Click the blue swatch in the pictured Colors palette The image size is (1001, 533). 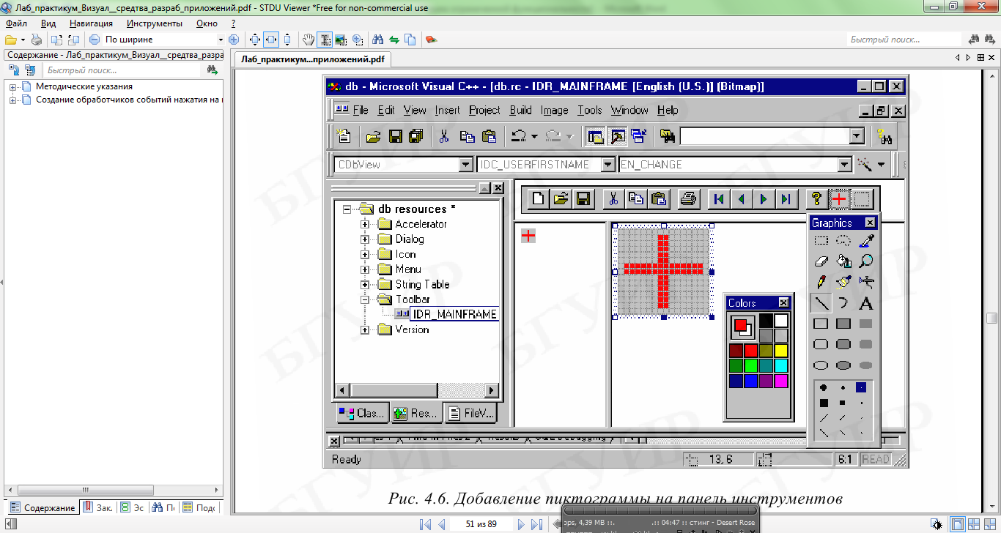coord(750,381)
